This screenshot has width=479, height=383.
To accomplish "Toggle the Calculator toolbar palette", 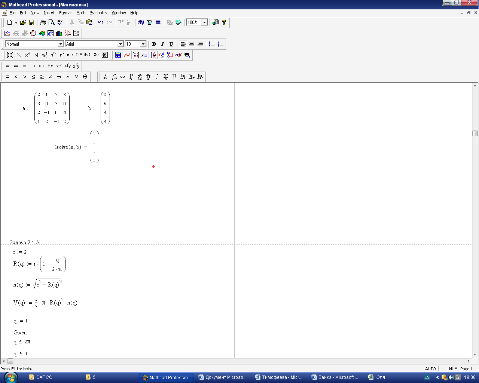I will [118, 55].
